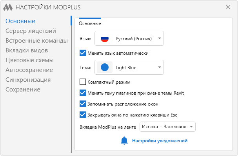This screenshot has width=238, height=156.
Task: Click the Light Blue theme color circle
Action: pyautogui.click(x=105, y=67)
